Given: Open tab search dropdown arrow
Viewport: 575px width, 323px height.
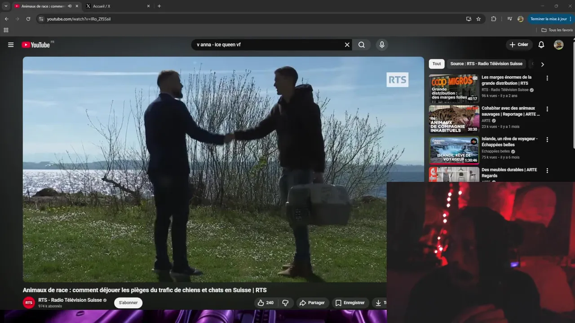Looking at the screenshot, I should [6, 6].
